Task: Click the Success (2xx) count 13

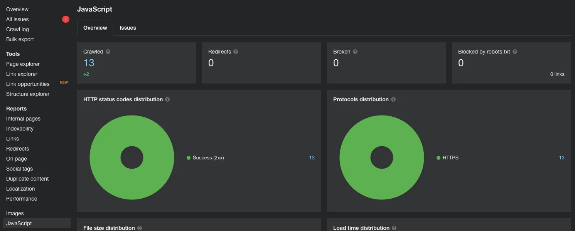Action: tap(312, 158)
